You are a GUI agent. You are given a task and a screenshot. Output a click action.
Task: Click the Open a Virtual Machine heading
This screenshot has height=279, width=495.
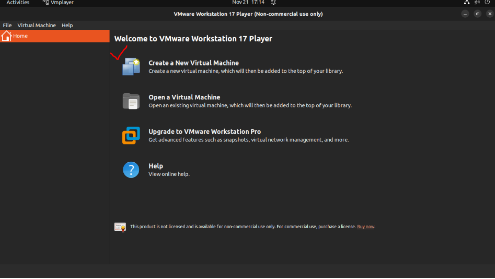(x=185, y=97)
